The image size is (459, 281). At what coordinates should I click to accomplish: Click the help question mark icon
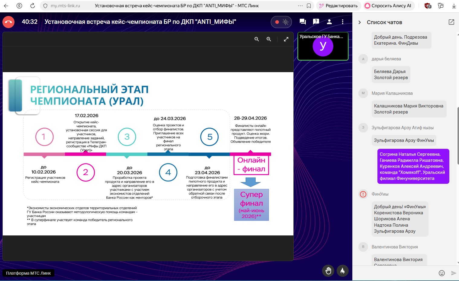coord(316,22)
